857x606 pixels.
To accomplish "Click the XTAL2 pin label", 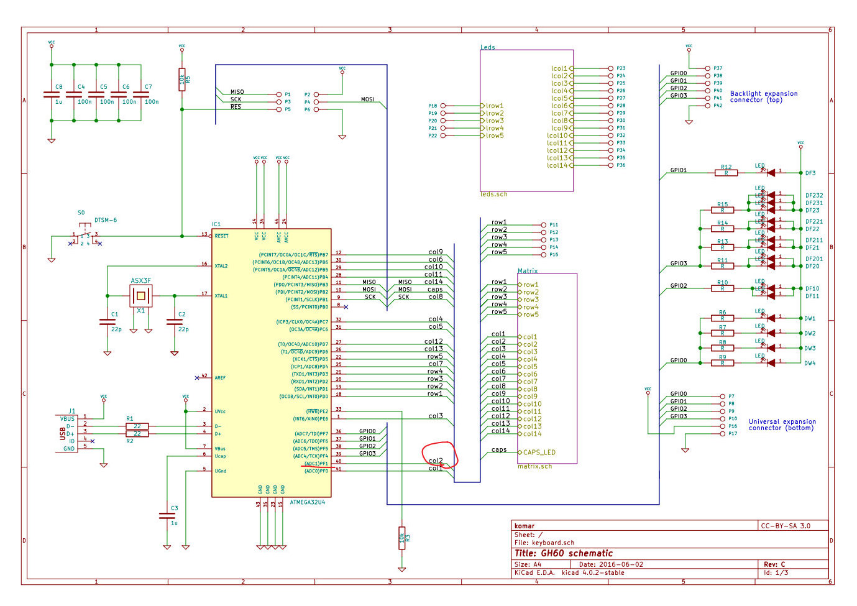I will (221, 266).
